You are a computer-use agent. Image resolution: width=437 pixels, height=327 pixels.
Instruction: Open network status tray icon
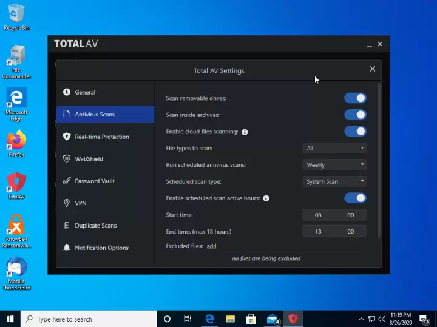click(x=371, y=319)
